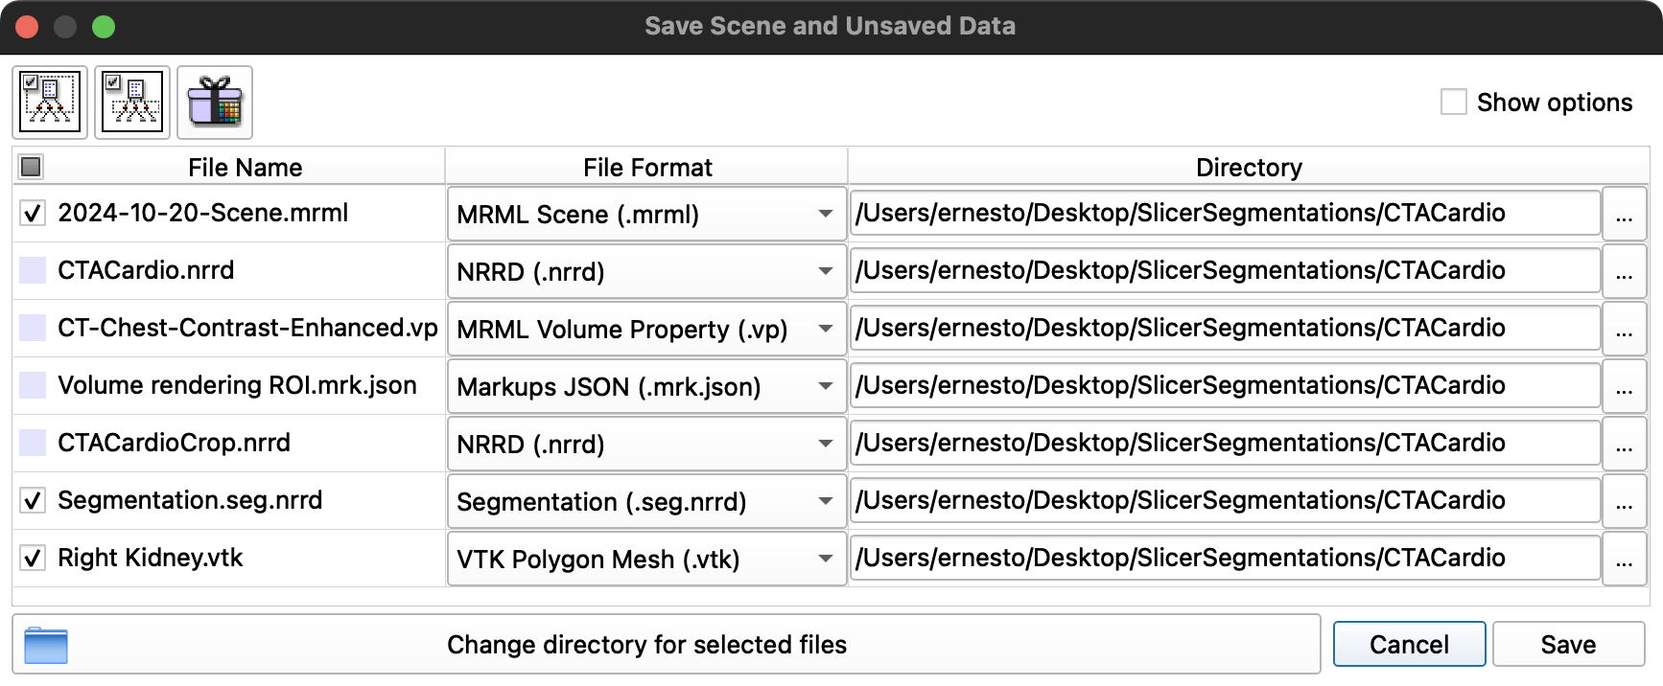1663x686 pixels.
Task: Uncheck the 2024-10-20-Scene.mrml checkbox
Action: [x=33, y=213]
